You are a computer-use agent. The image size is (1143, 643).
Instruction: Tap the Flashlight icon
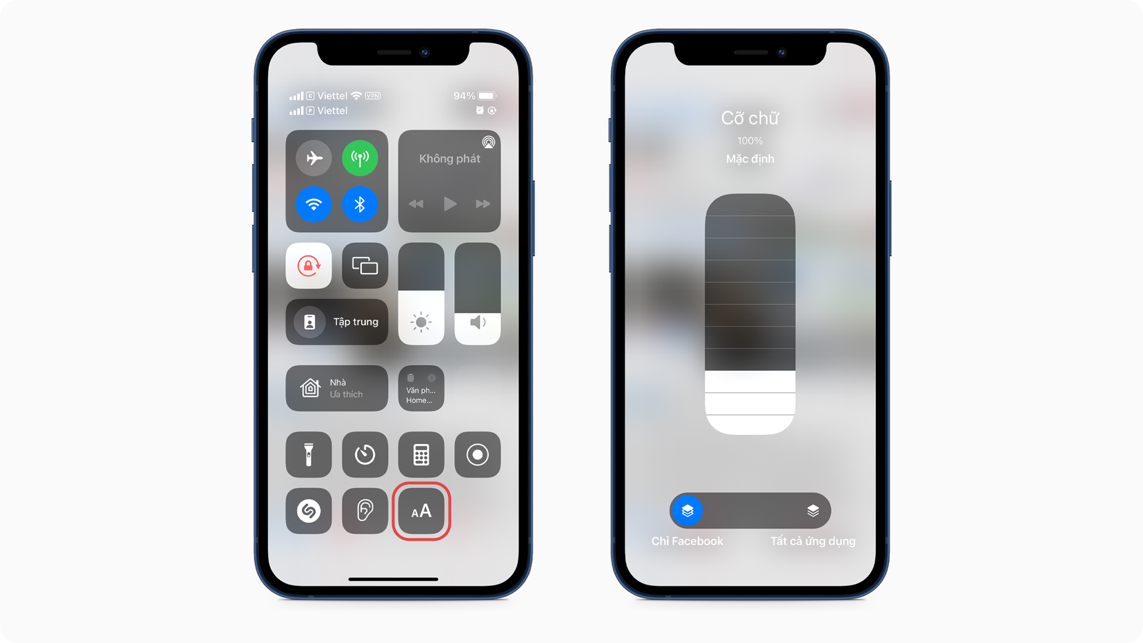point(309,454)
